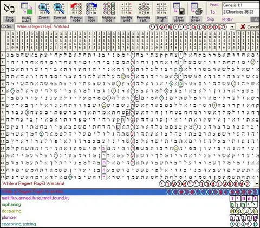This screenshot has height=228, width=260.
Task: Jump to the Next code
Action: click(92, 12)
